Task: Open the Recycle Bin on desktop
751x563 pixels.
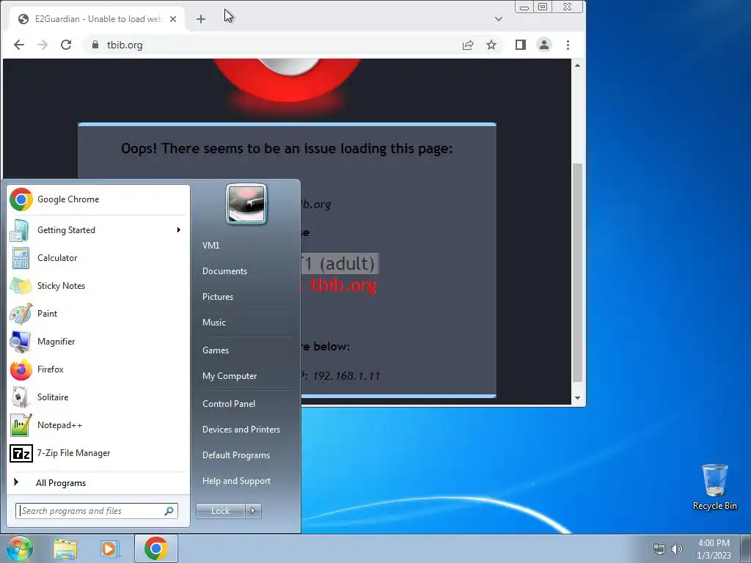Action: click(714, 487)
